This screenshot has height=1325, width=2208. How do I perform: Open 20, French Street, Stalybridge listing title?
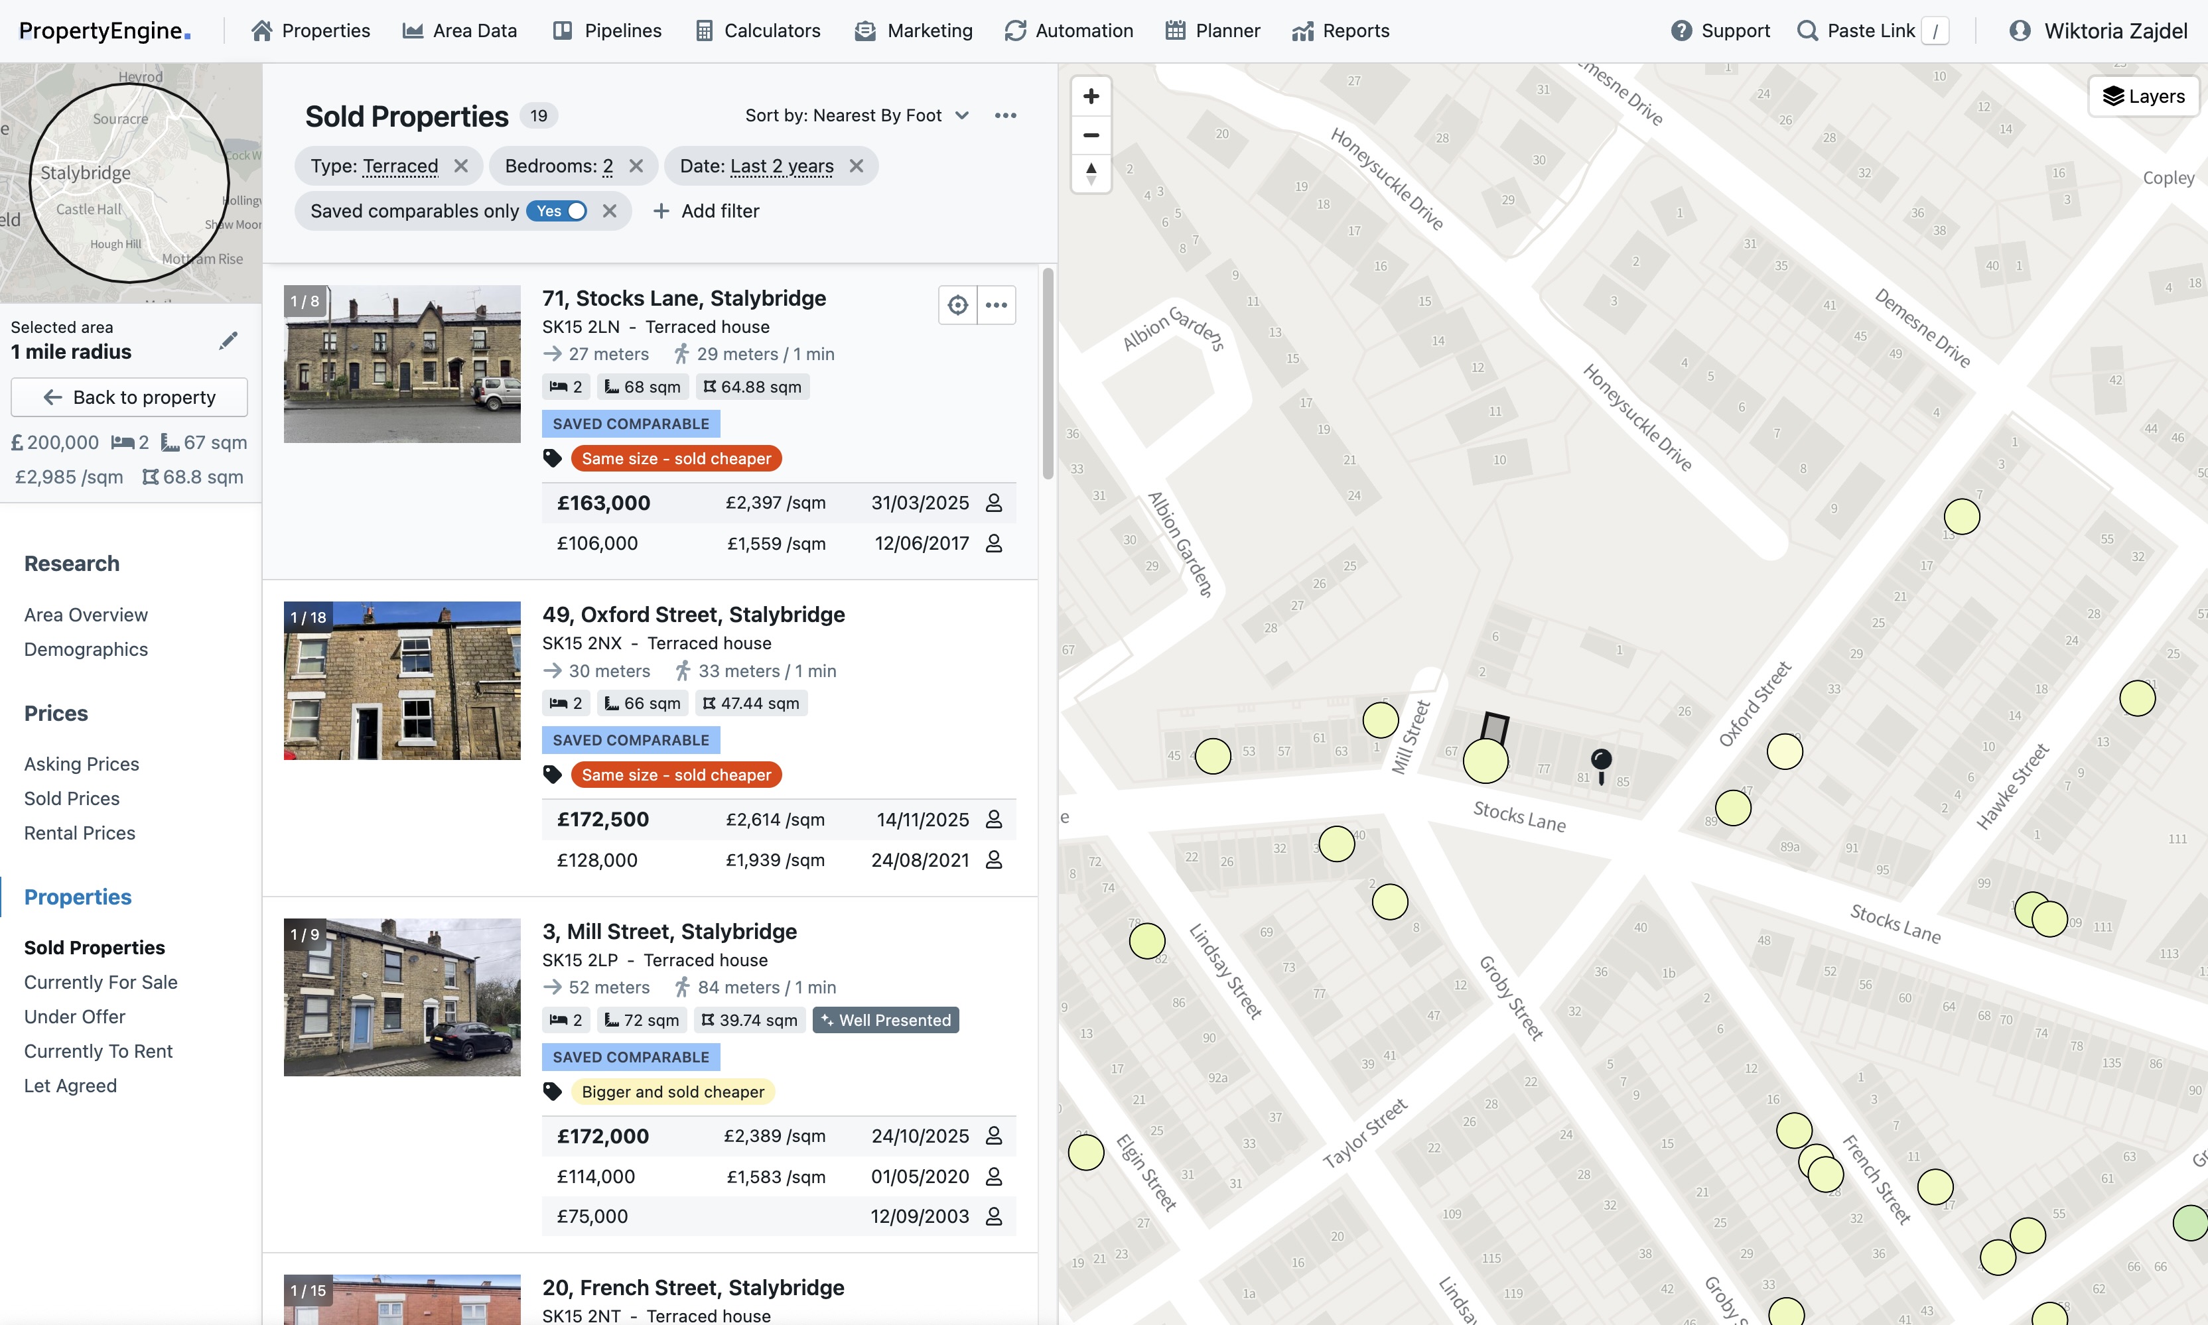click(693, 1287)
